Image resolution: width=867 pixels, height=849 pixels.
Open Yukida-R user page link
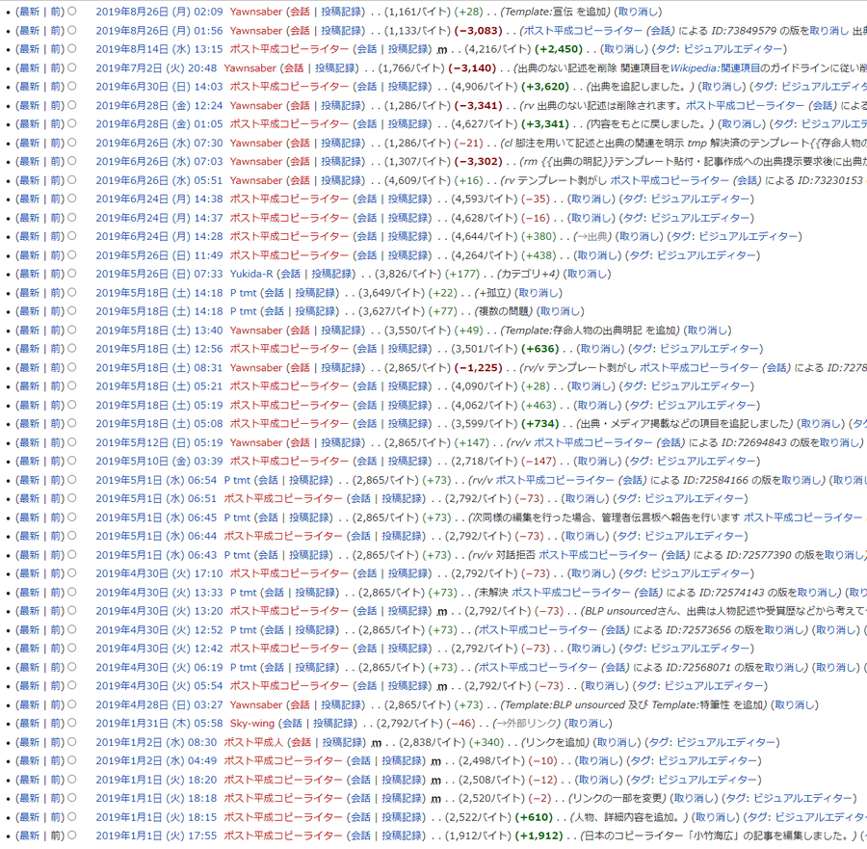click(x=251, y=274)
